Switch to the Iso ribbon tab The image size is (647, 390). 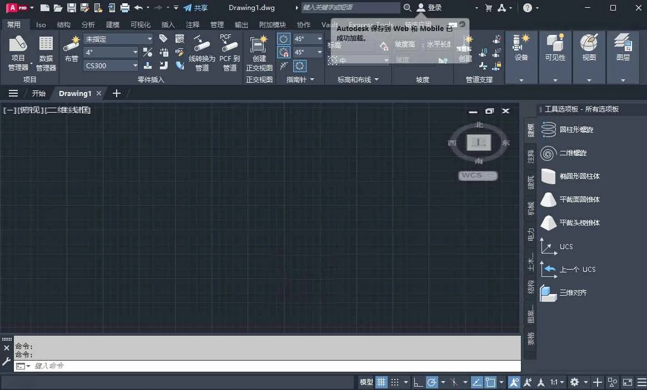coord(41,25)
